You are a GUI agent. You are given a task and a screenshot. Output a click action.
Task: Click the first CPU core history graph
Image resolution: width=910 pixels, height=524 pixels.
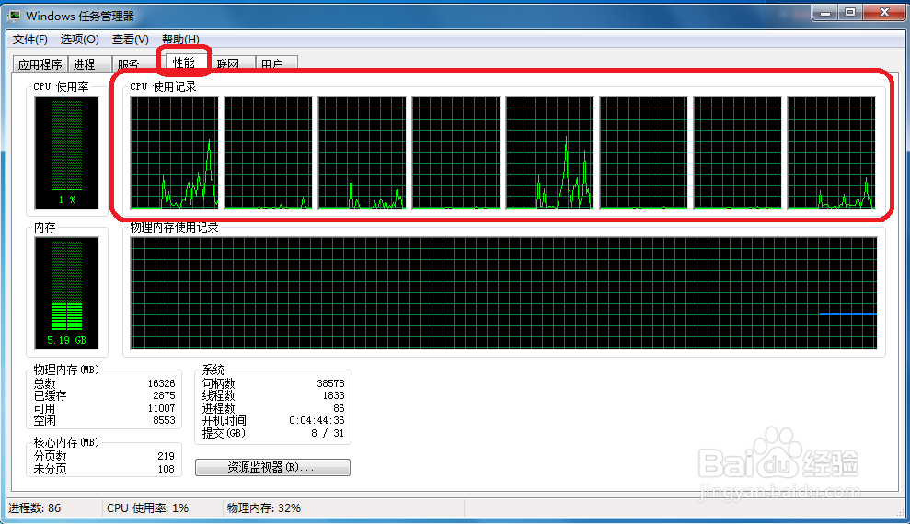click(174, 153)
